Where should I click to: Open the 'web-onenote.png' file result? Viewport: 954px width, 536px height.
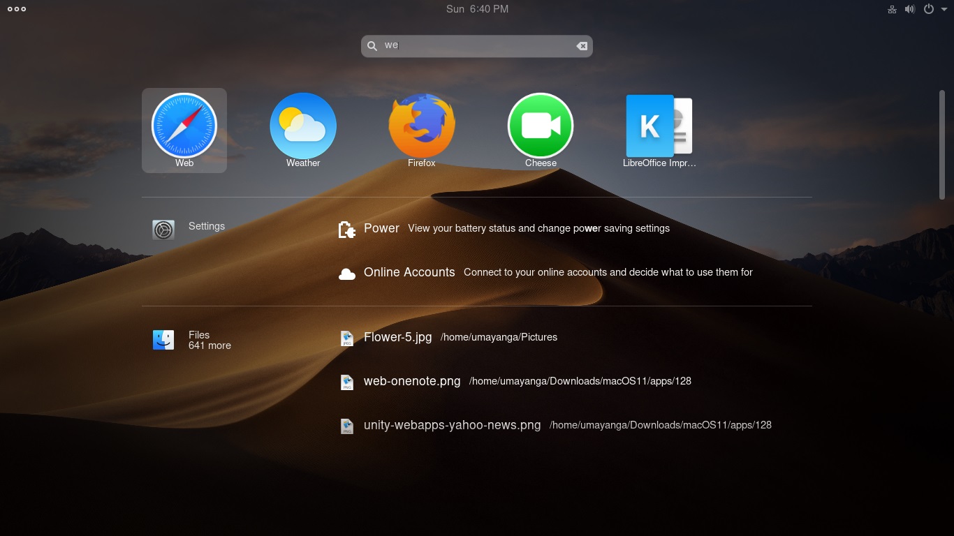[x=412, y=381]
